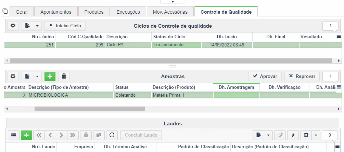This screenshot has height=152, width=344.
Task: Click Cód.C.Qualidade column header
Action: click(80, 37)
